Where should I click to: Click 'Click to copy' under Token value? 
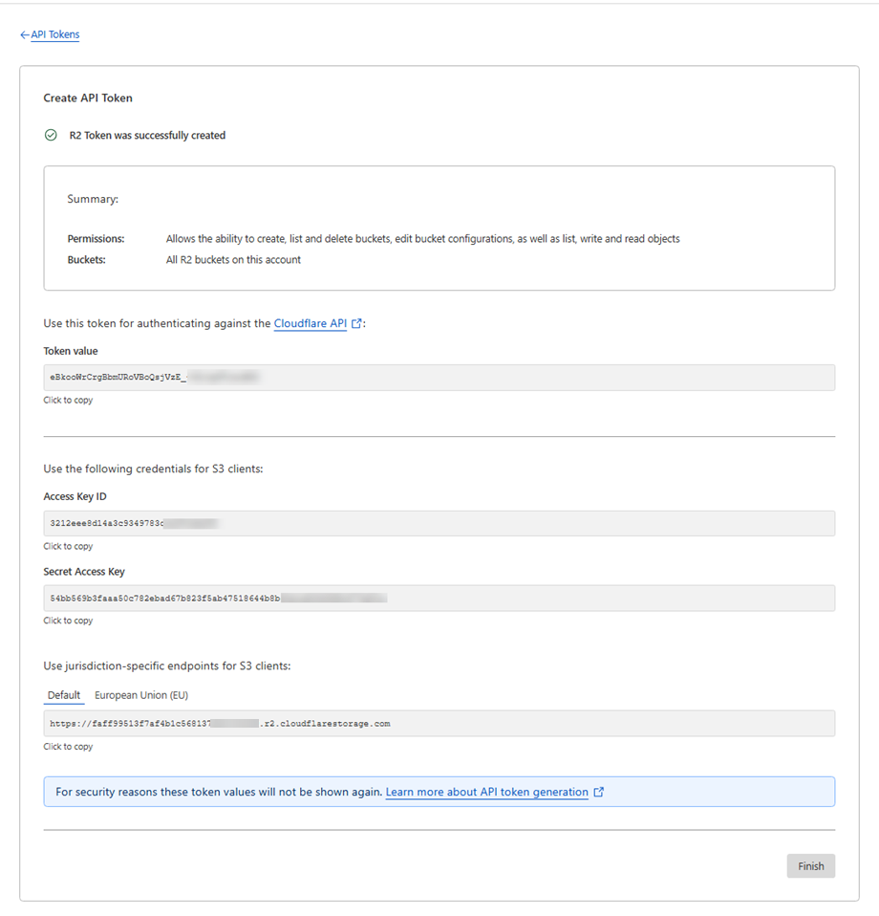tap(68, 401)
